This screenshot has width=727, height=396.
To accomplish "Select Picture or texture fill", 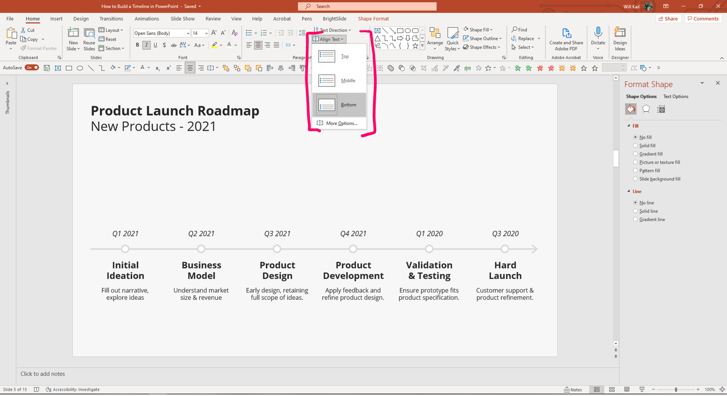I will coord(657,162).
